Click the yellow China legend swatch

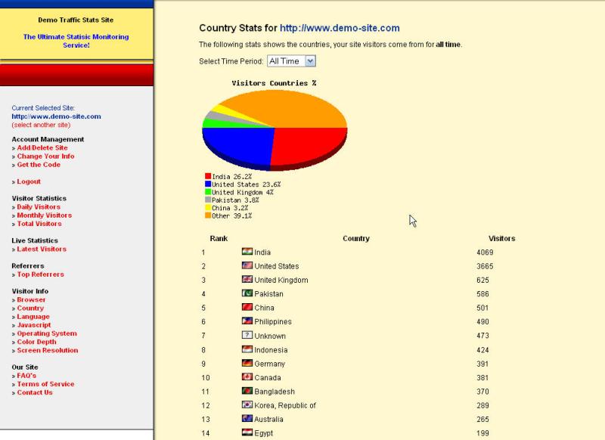tap(208, 207)
